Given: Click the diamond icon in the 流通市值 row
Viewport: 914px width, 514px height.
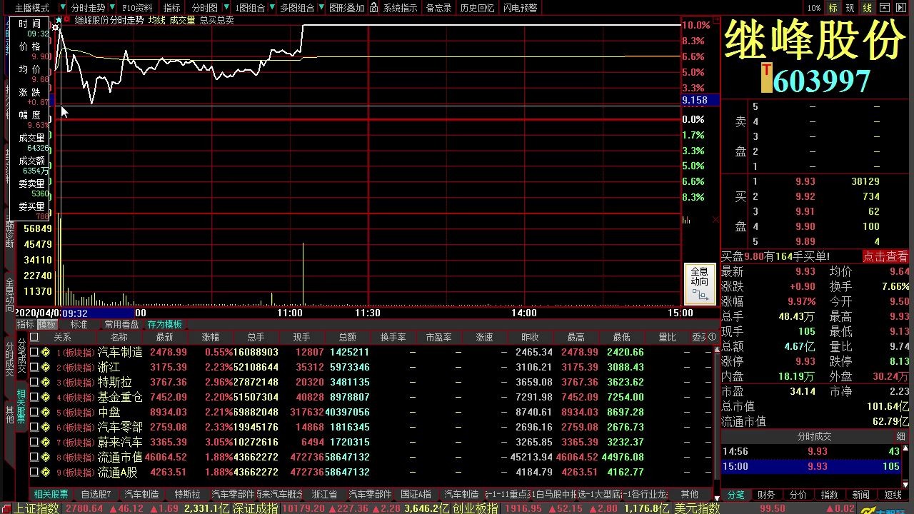Looking at the screenshot, I should click(x=45, y=457).
